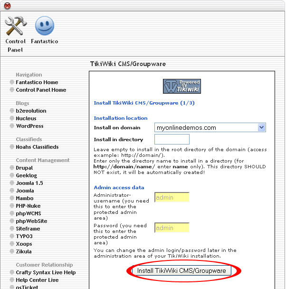Click the Fantastico smiley face icon
This screenshot has width=286, height=289.
coord(45,26)
